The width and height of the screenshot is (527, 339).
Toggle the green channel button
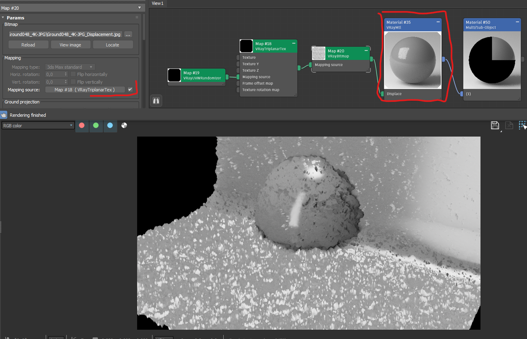[x=96, y=126]
